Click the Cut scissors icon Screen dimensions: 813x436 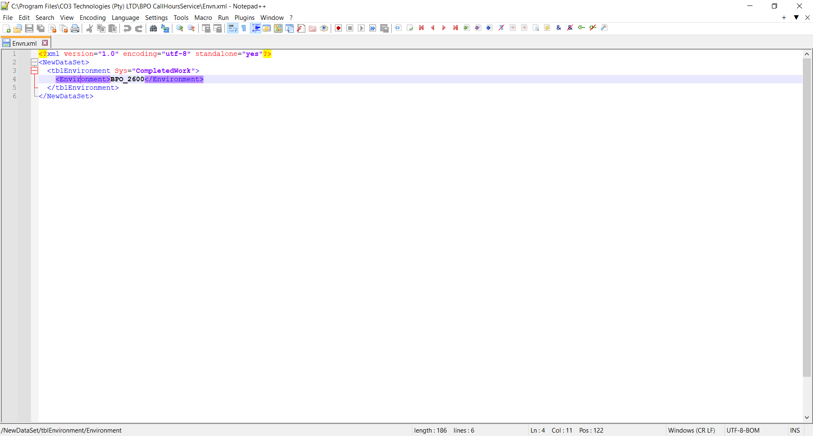(89, 28)
